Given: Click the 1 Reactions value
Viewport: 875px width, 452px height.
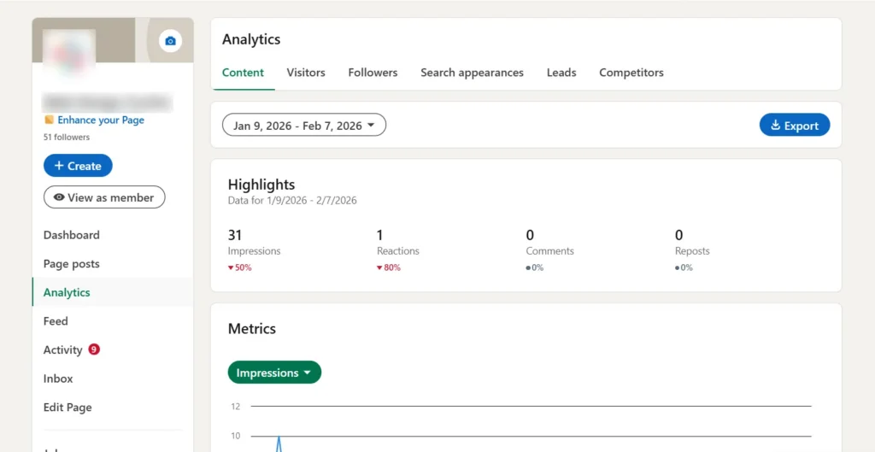Looking at the screenshot, I should click(380, 235).
